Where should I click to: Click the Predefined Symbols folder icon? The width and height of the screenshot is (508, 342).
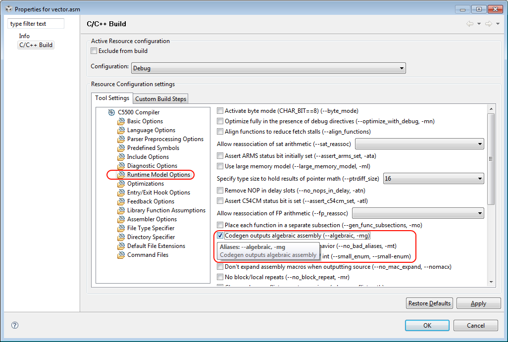[x=121, y=147]
